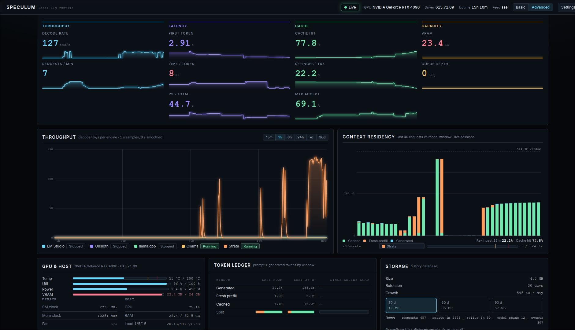This screenshot has height=330, width=575.
Task: Click the Stopped badge next to llama.cpp
Action: [x=167, y=246]
